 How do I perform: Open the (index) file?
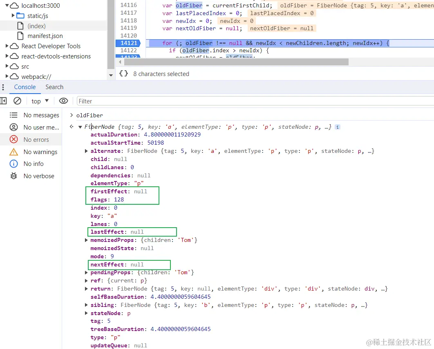tap(36, 26)
